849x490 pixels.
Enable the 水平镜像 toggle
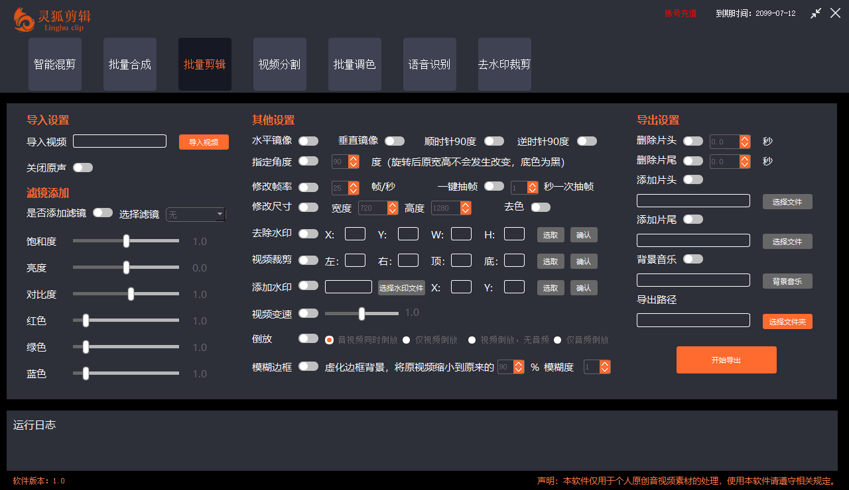308,140
